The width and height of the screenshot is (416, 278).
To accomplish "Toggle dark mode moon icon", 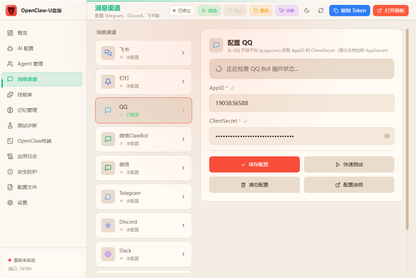I will click(307, 11).
